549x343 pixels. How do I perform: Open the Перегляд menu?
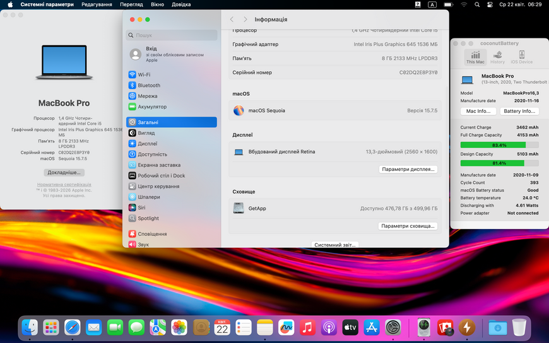131,4
